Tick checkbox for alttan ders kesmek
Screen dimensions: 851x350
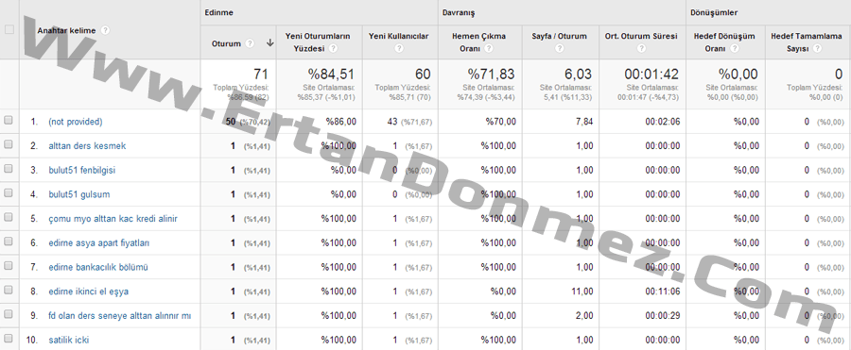(x=9, y=144)
